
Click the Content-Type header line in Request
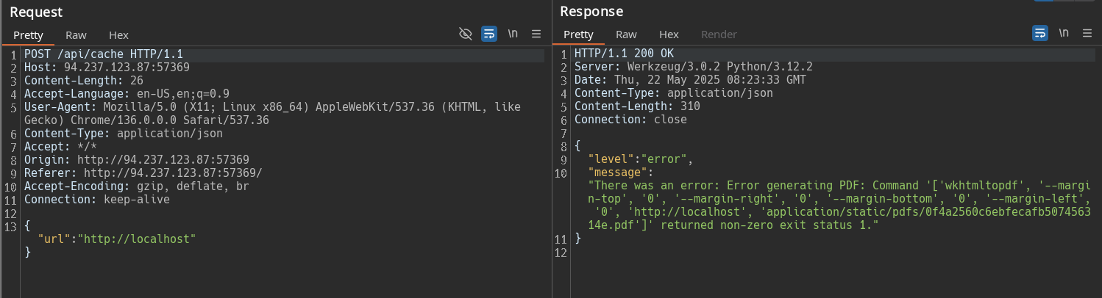click(x=124, y=134)
